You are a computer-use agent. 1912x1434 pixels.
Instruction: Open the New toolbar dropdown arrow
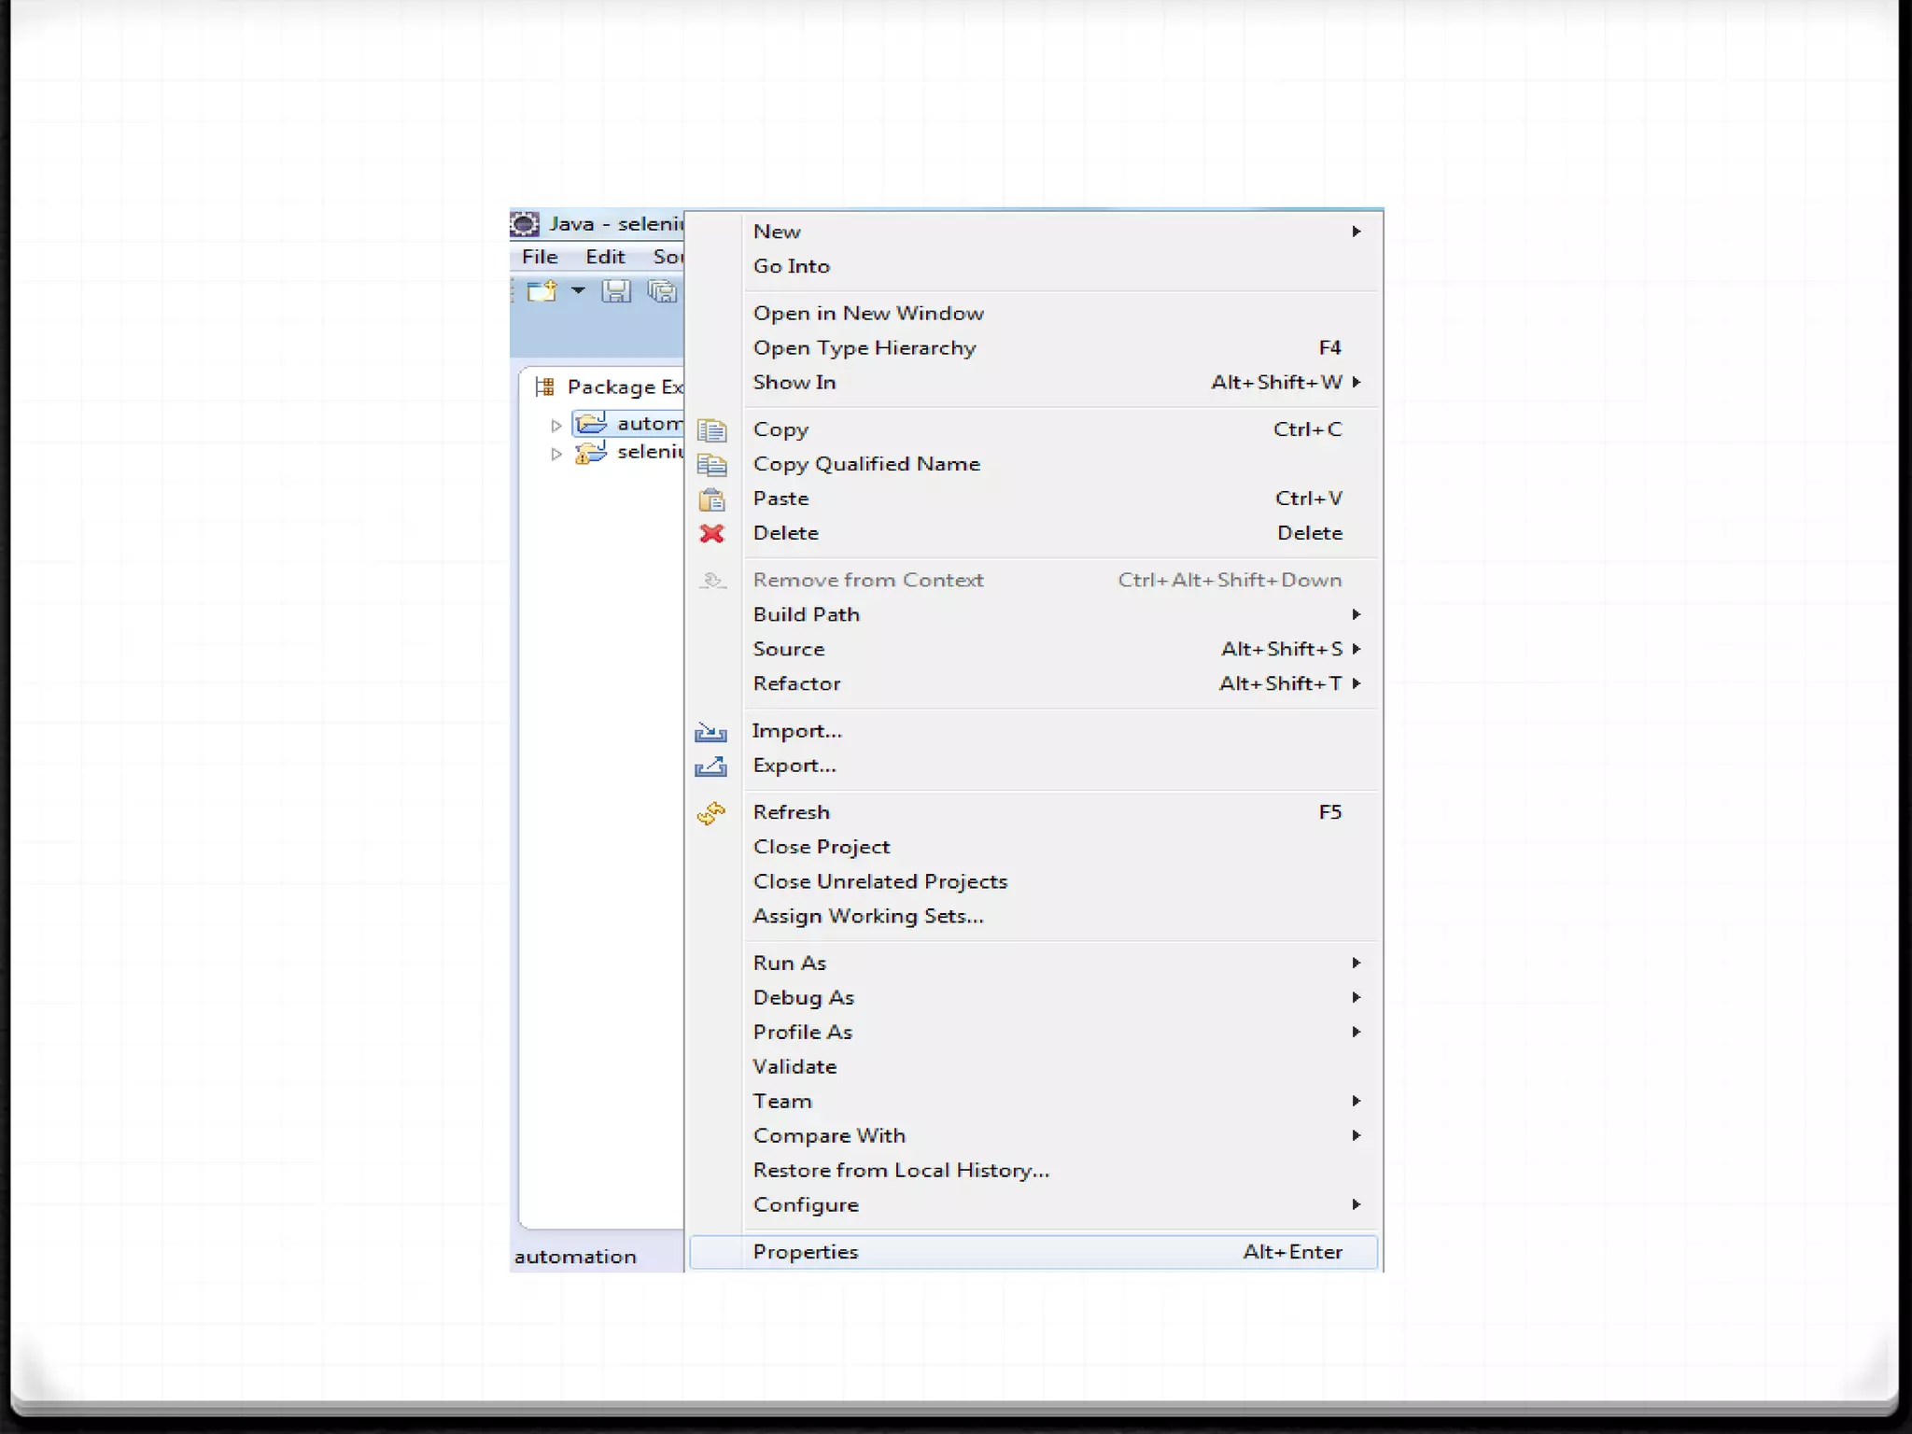click(578, 291)
